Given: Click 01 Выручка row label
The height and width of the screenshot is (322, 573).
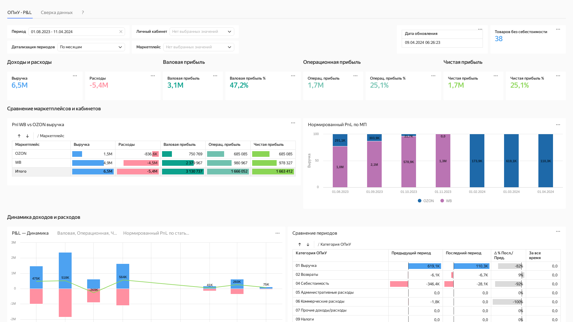Looking at the screenshot, I should tap(306, 266).
